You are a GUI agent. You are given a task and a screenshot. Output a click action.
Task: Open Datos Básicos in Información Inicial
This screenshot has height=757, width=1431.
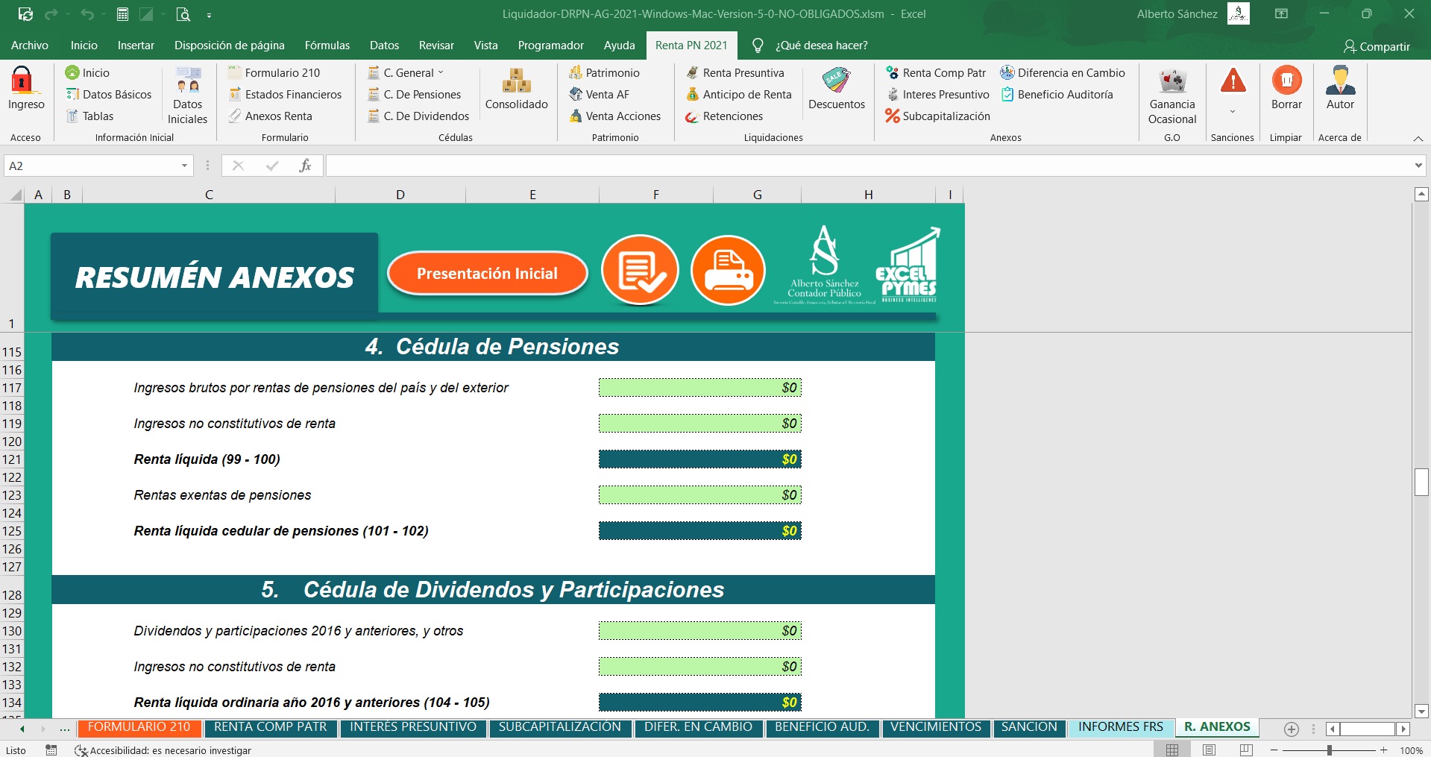(x=108, y=94)
